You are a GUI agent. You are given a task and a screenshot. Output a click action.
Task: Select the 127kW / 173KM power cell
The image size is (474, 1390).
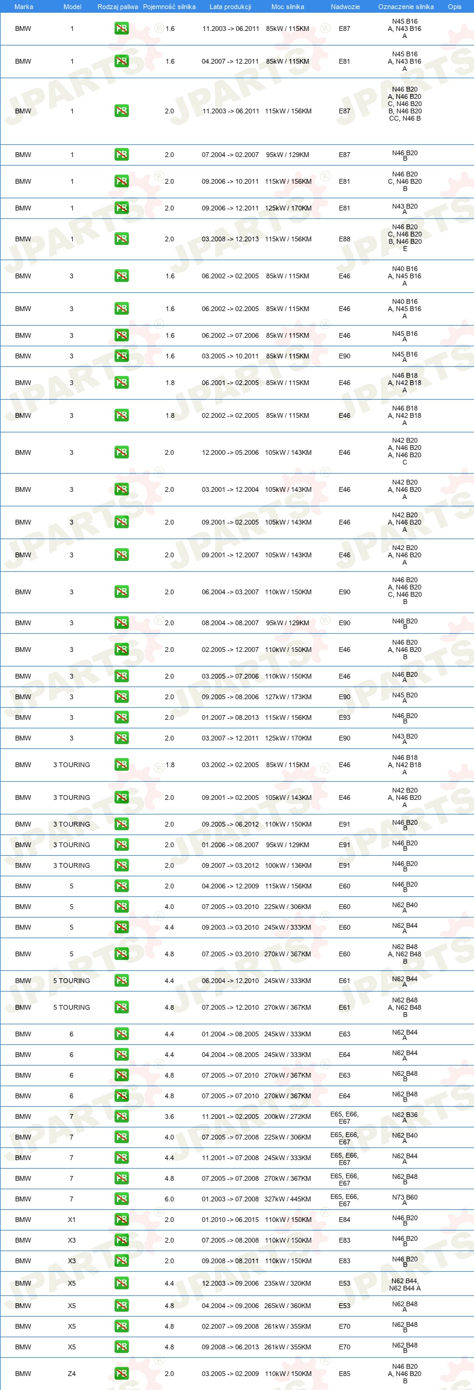[288, 697]
